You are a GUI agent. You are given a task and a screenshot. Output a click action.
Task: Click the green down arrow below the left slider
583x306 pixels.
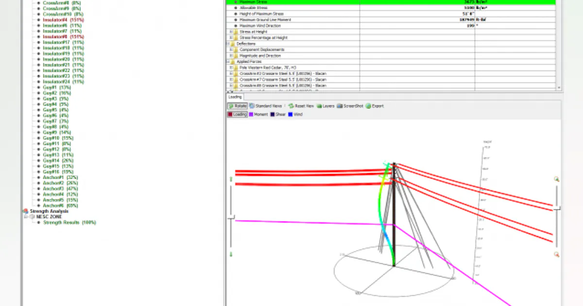[231, 254]
